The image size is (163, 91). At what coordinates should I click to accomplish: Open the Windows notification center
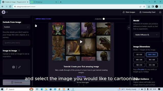click(x=159, y=89)
